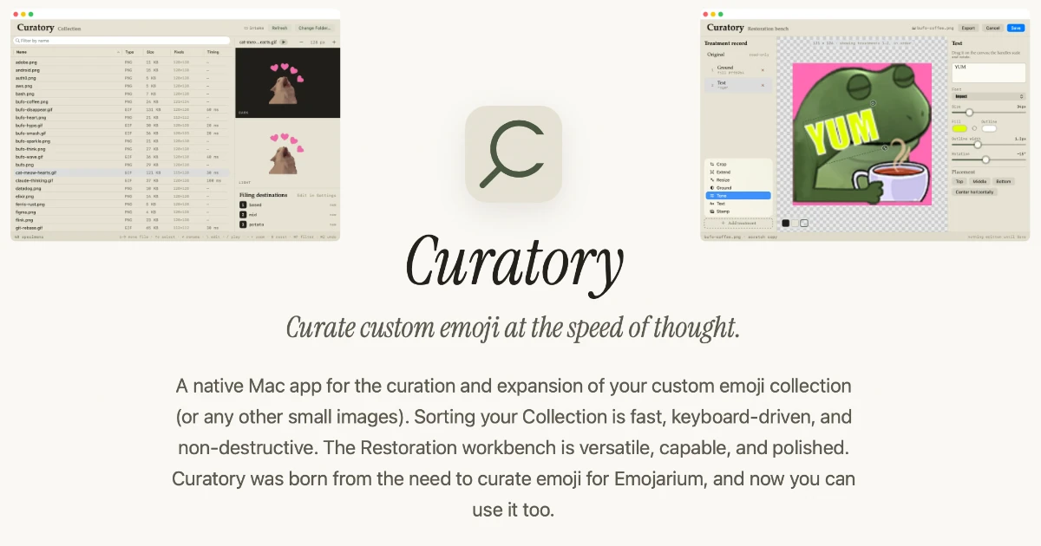Screen dimensions: 1041x546
Task: Cancel the Restoration bench edit
Action: [x=992, y=28]
